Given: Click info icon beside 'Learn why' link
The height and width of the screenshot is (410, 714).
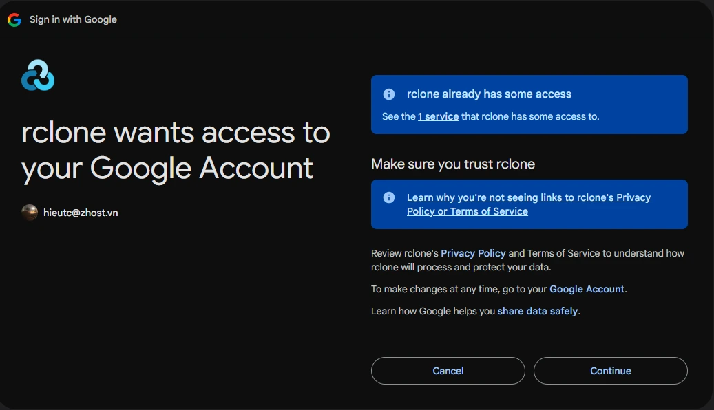Looking at the screenshot, I should pos(389,197).
